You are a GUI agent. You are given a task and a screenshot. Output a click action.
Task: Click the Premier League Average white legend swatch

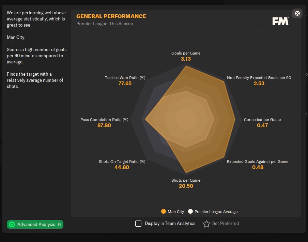click(190, 211)
